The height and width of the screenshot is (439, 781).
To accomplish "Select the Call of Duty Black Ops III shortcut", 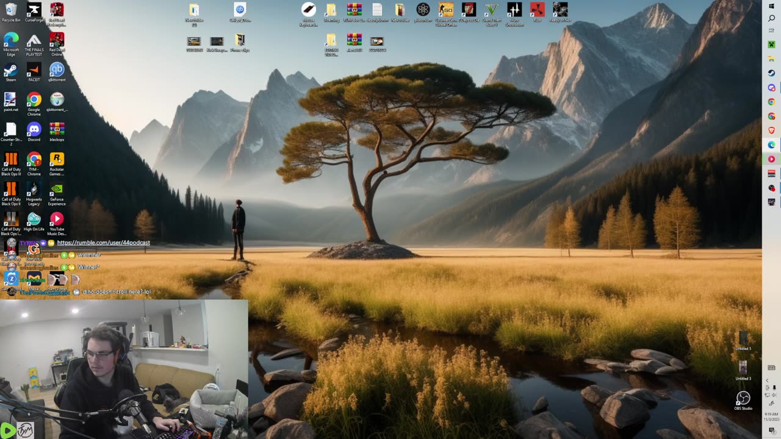I will click(11, 163).
